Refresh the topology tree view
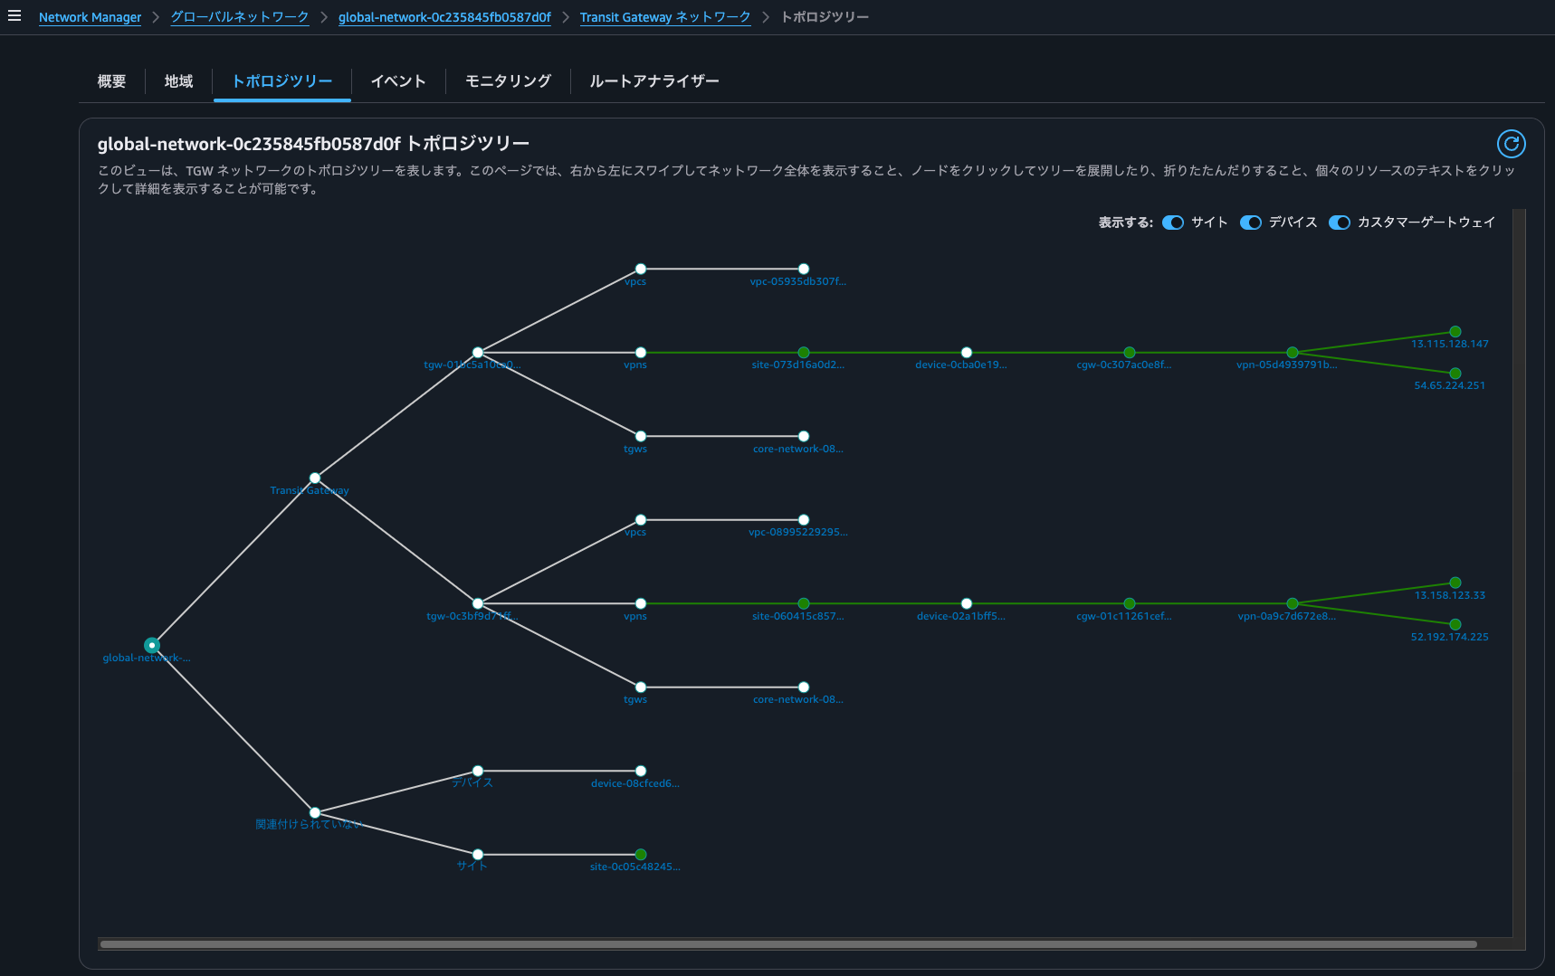This screenshot has width=1555, height=976. click(1511, 144)
